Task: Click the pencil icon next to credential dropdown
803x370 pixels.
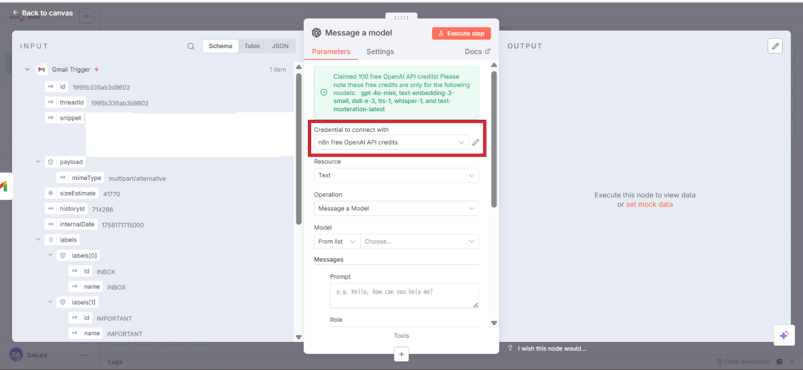Action: tap(475, 143)
